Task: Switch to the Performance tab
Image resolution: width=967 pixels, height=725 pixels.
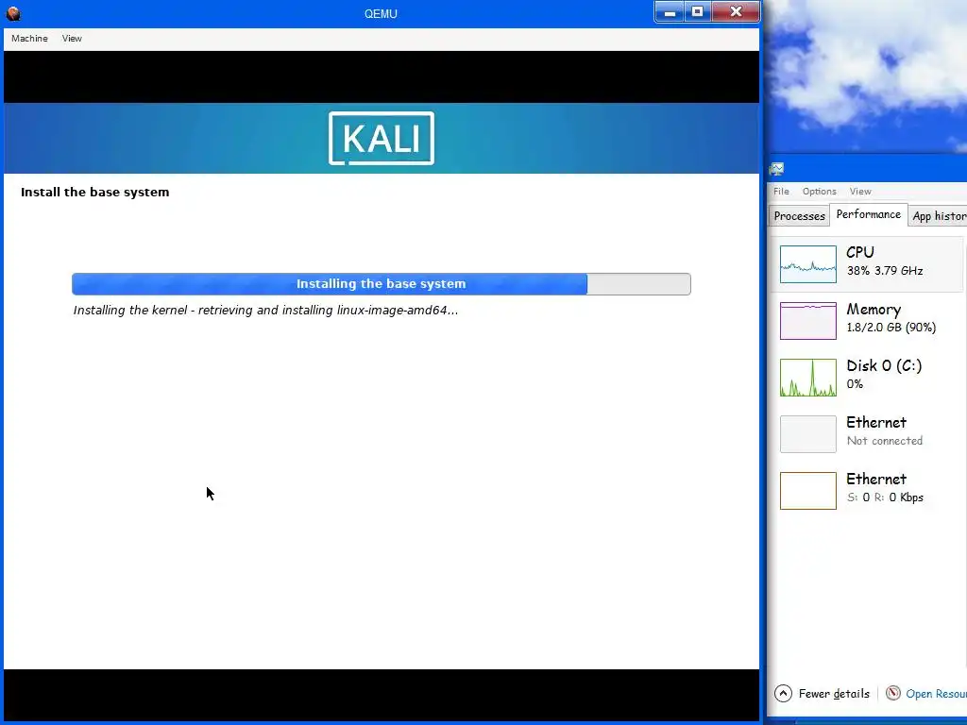Action: [x=869, y=214]
